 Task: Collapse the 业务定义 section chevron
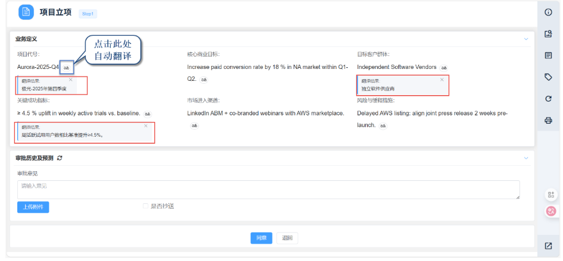pos(526,39)
